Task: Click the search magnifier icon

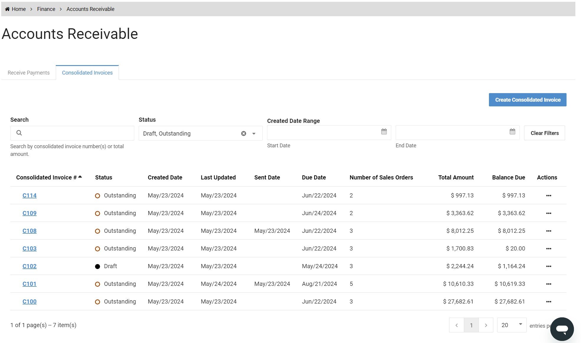Action: pyautogui.click(x=19, y=133)
